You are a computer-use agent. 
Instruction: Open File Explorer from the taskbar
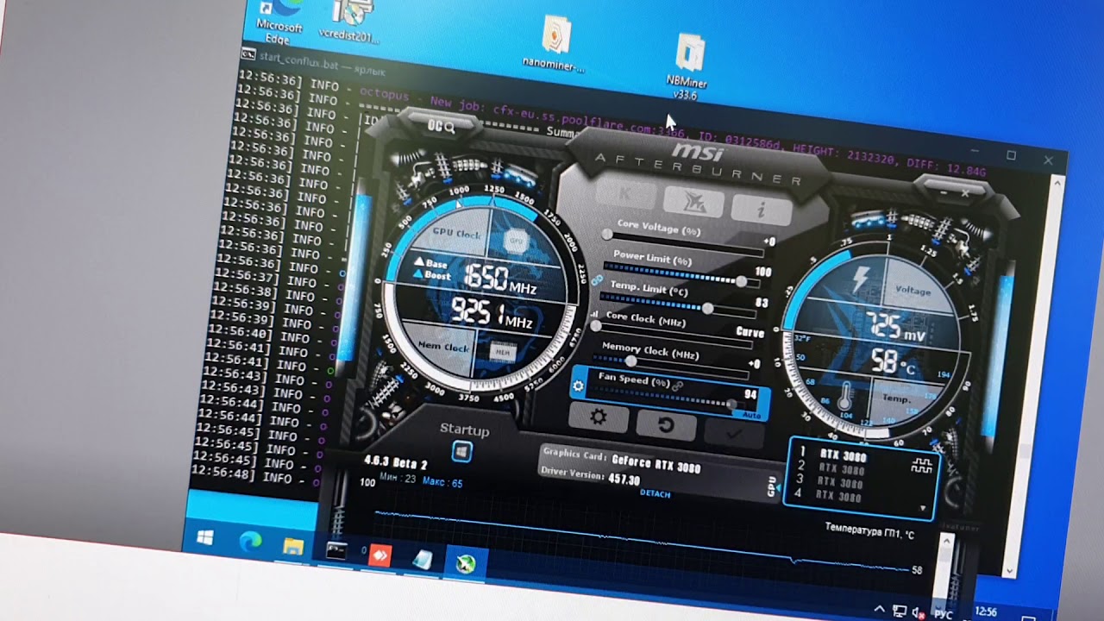pyautogui.click(x=292, y=547)
